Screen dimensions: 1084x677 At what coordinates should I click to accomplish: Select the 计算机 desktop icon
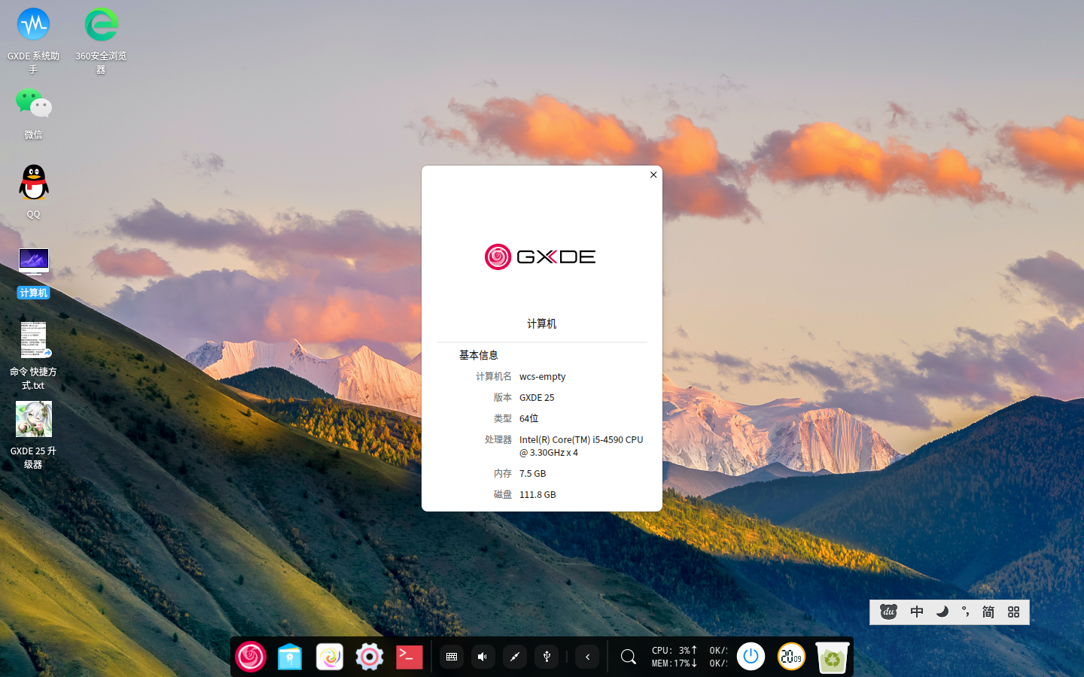[x=33, y=272]
